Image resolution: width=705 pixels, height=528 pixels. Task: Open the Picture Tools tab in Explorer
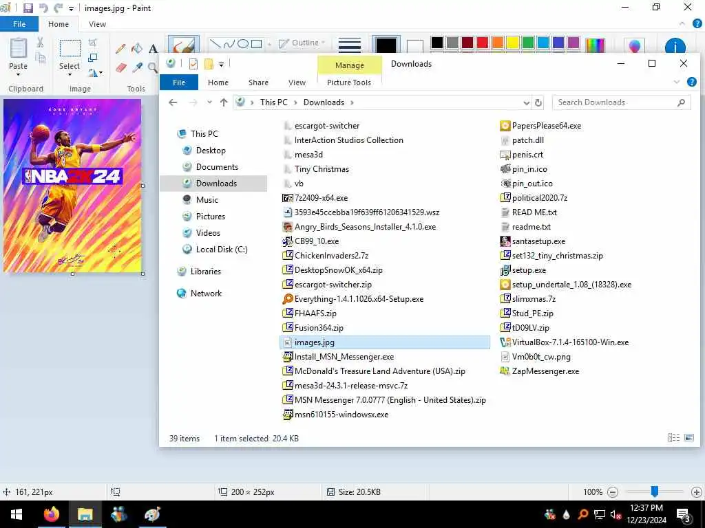point(349,82)
